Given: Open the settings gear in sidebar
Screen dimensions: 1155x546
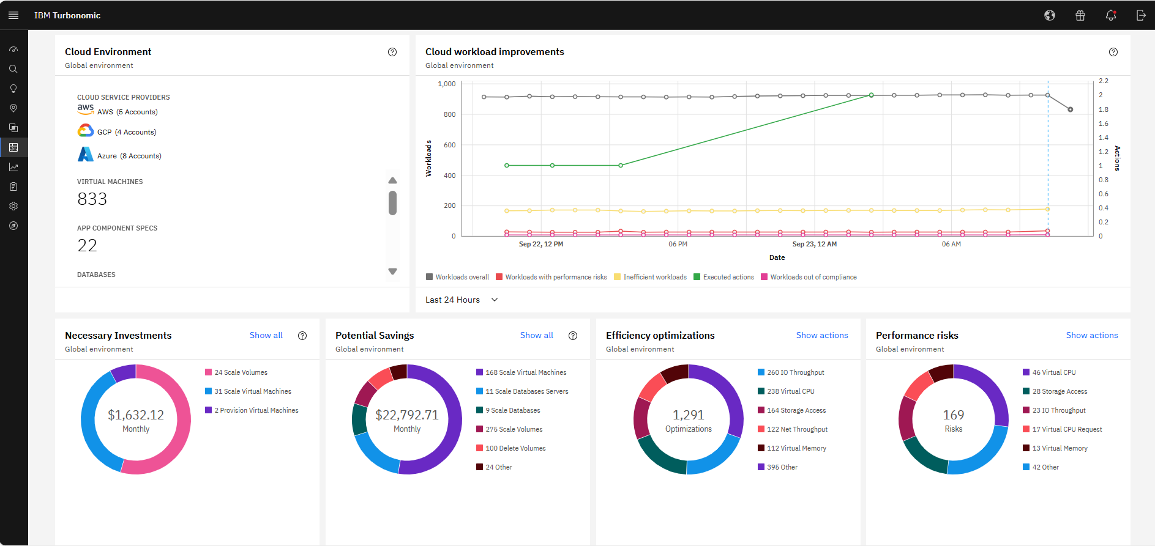Looking at the screenshot, I should (x=13, y=206).
